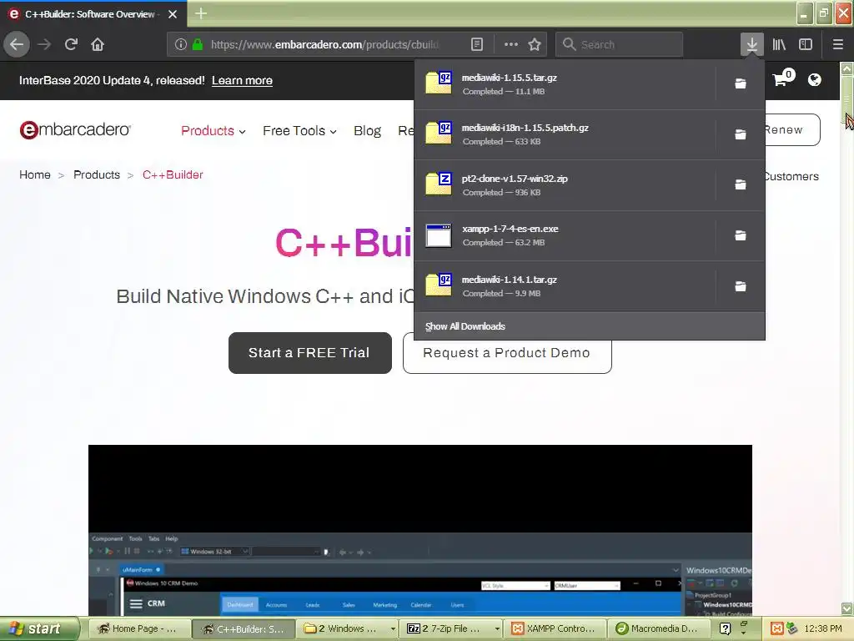Reload the current page
The width and height of the screenshot is (854, 641).
pyautogui.click(x=71, y=44)
